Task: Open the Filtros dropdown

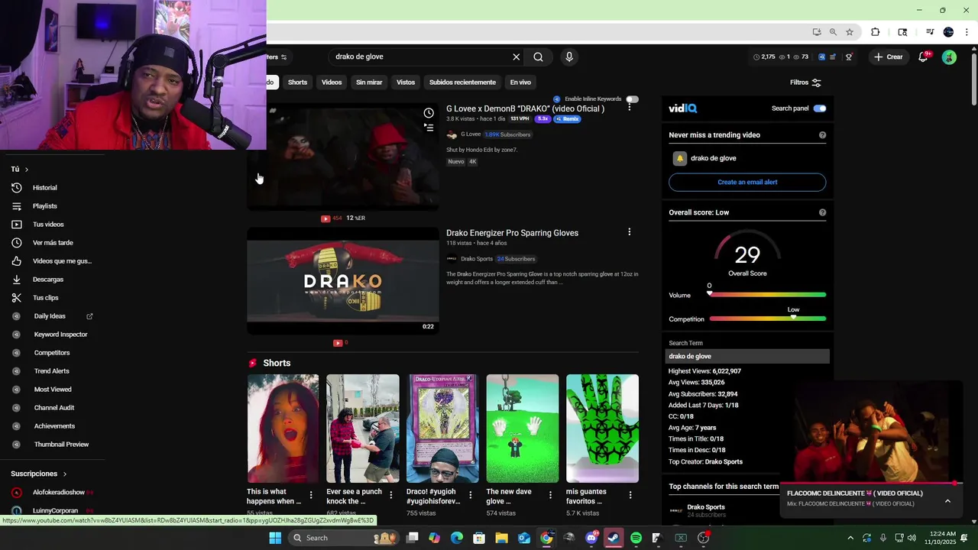Action: pyautogui.click(x=805, y=82)
